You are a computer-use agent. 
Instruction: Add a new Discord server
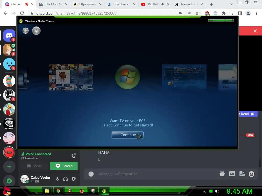(9, 166)
